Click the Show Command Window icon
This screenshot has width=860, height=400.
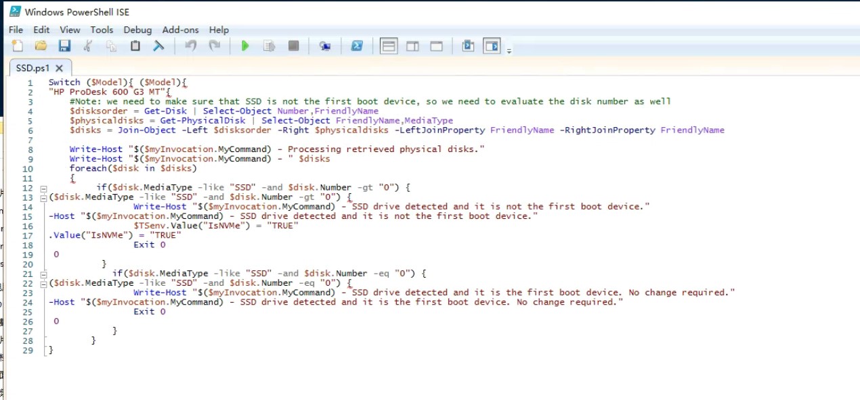tap(467, 46)
